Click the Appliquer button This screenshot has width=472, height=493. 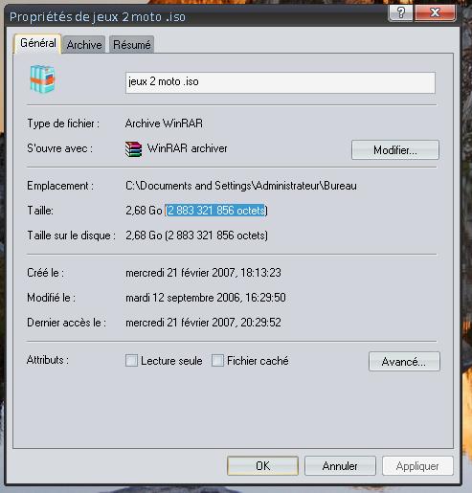coord(417,466)
